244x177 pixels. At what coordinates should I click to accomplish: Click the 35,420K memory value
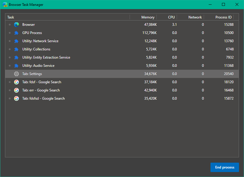(x=150, y=98)
